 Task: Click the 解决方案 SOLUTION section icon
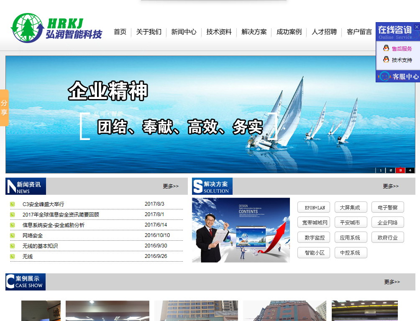pos(212,186)
